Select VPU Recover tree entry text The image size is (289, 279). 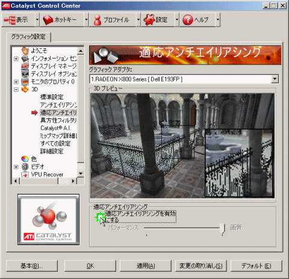point(47,175)
